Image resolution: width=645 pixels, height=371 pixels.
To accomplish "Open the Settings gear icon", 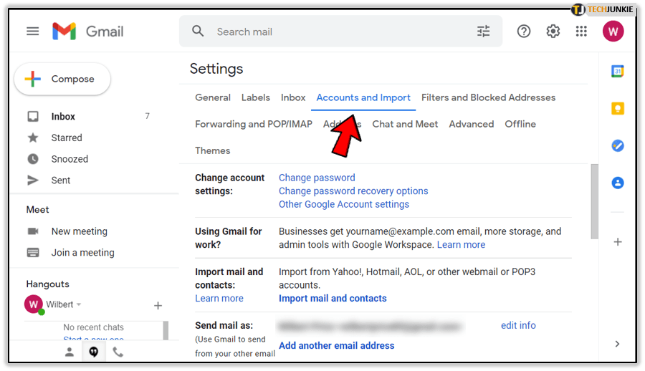I will pyautogui.click(x=553, y=32).
